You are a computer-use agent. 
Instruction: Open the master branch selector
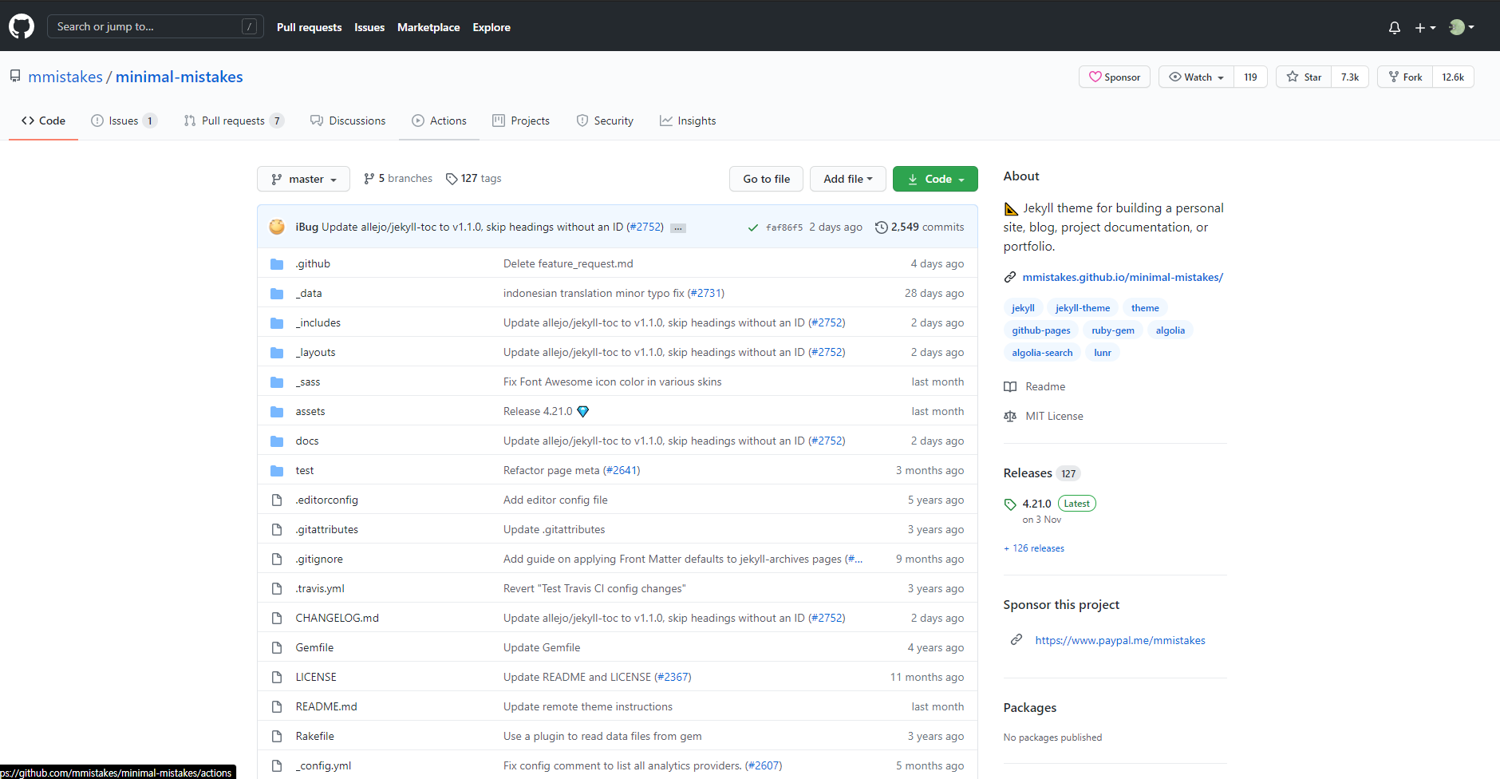tap(303, 179)
